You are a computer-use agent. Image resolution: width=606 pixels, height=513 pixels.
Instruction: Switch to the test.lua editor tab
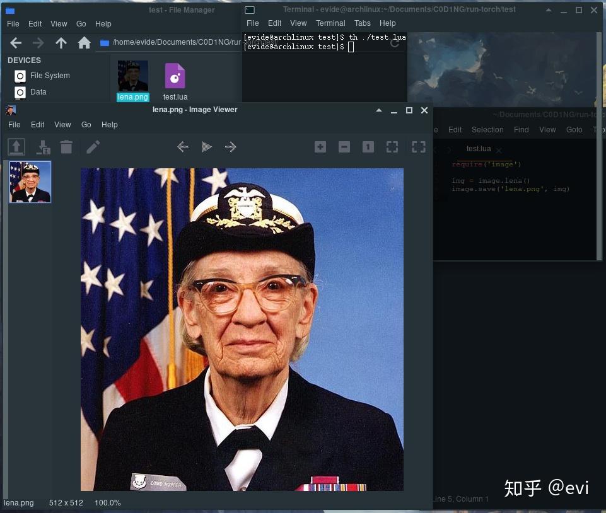pyautogui.click(x=478, y=149)
